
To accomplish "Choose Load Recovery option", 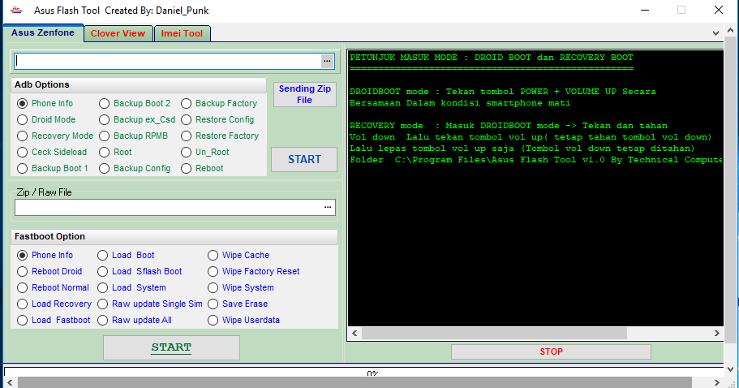I will (x=54, y=304).
